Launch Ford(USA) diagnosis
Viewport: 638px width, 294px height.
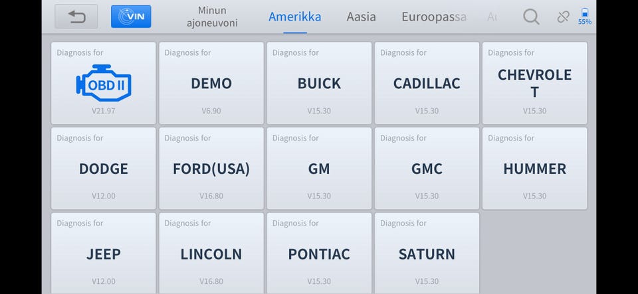click(211, 169)
